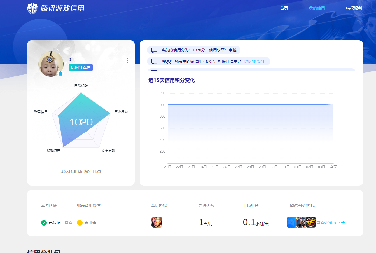The width and height of the screenshot is (376, 253).
Task: Click the 近15天信用积分变化 chart title
Action: (172, 80)
